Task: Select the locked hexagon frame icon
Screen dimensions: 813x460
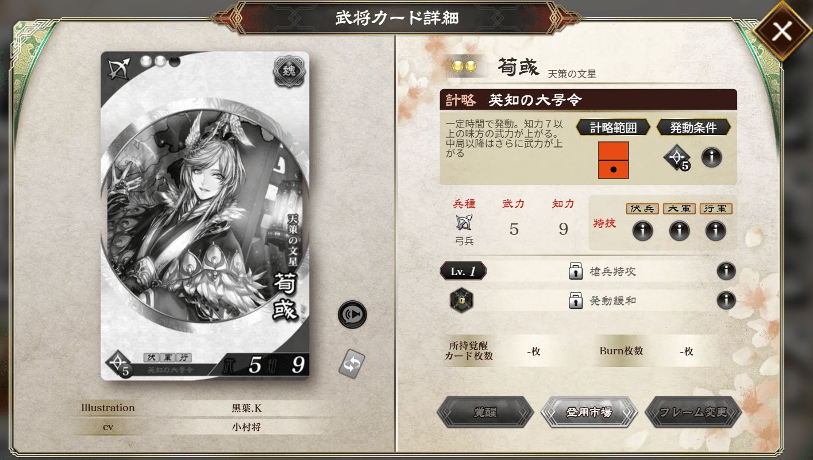Action: [461, 300]
